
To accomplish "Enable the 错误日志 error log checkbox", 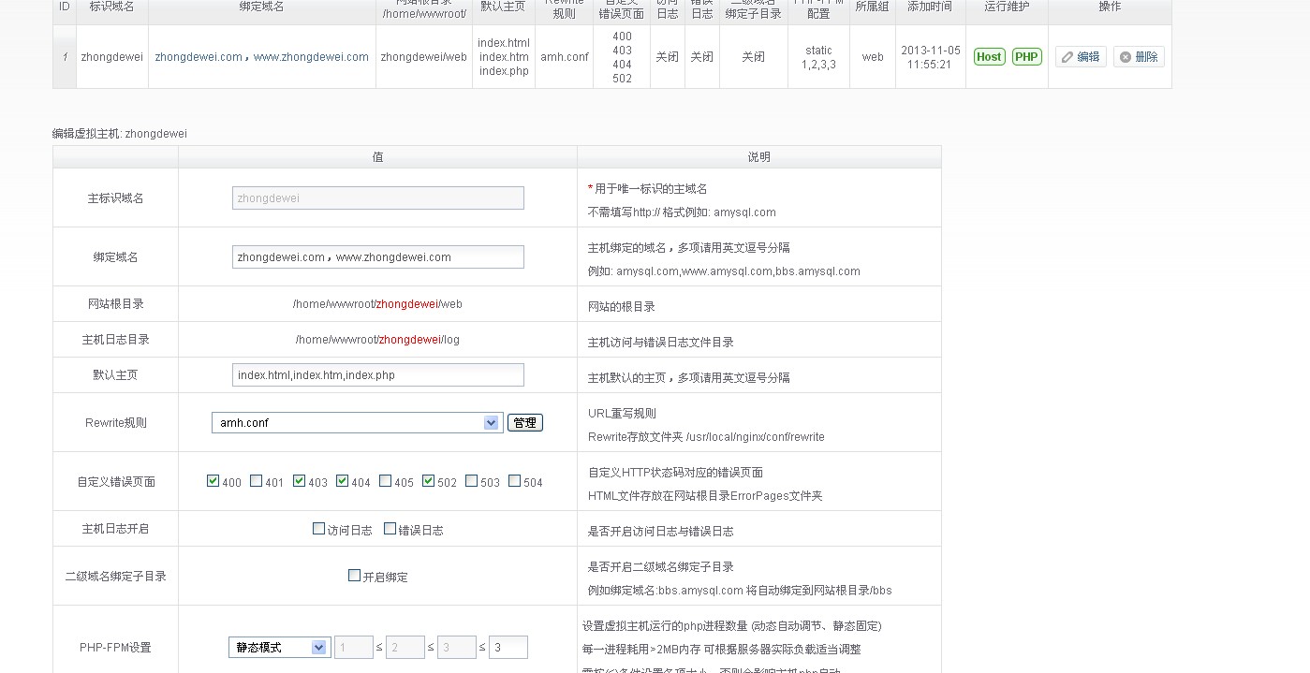I will coord(390,529).
